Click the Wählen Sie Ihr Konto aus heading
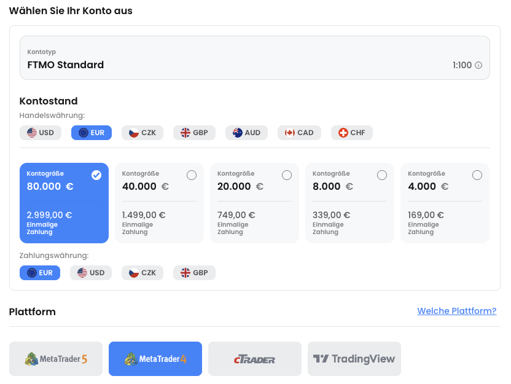The width and height of the screenshot is (511, 384). click(71, 11)
